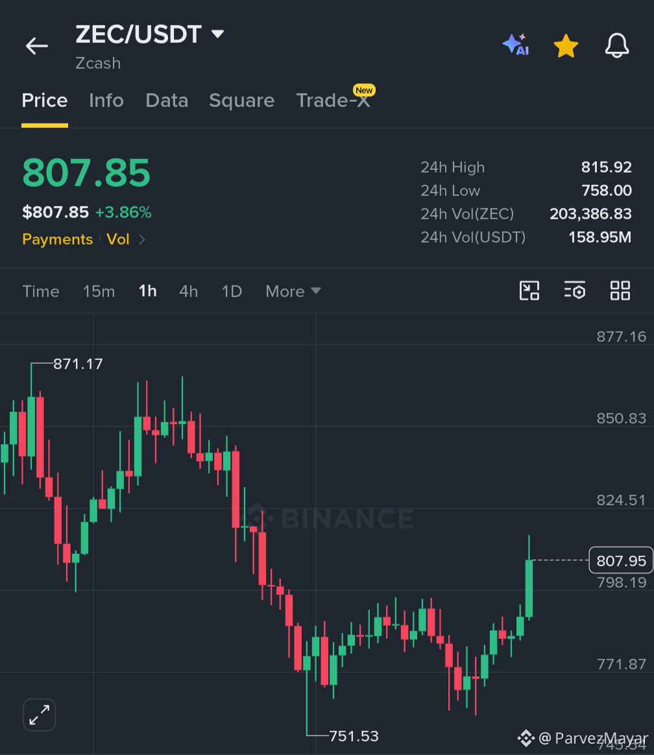The height and width of the screenshot is (755, 654).
Task: Expand tags with the chevron arrow
Action: click(142, 239)
